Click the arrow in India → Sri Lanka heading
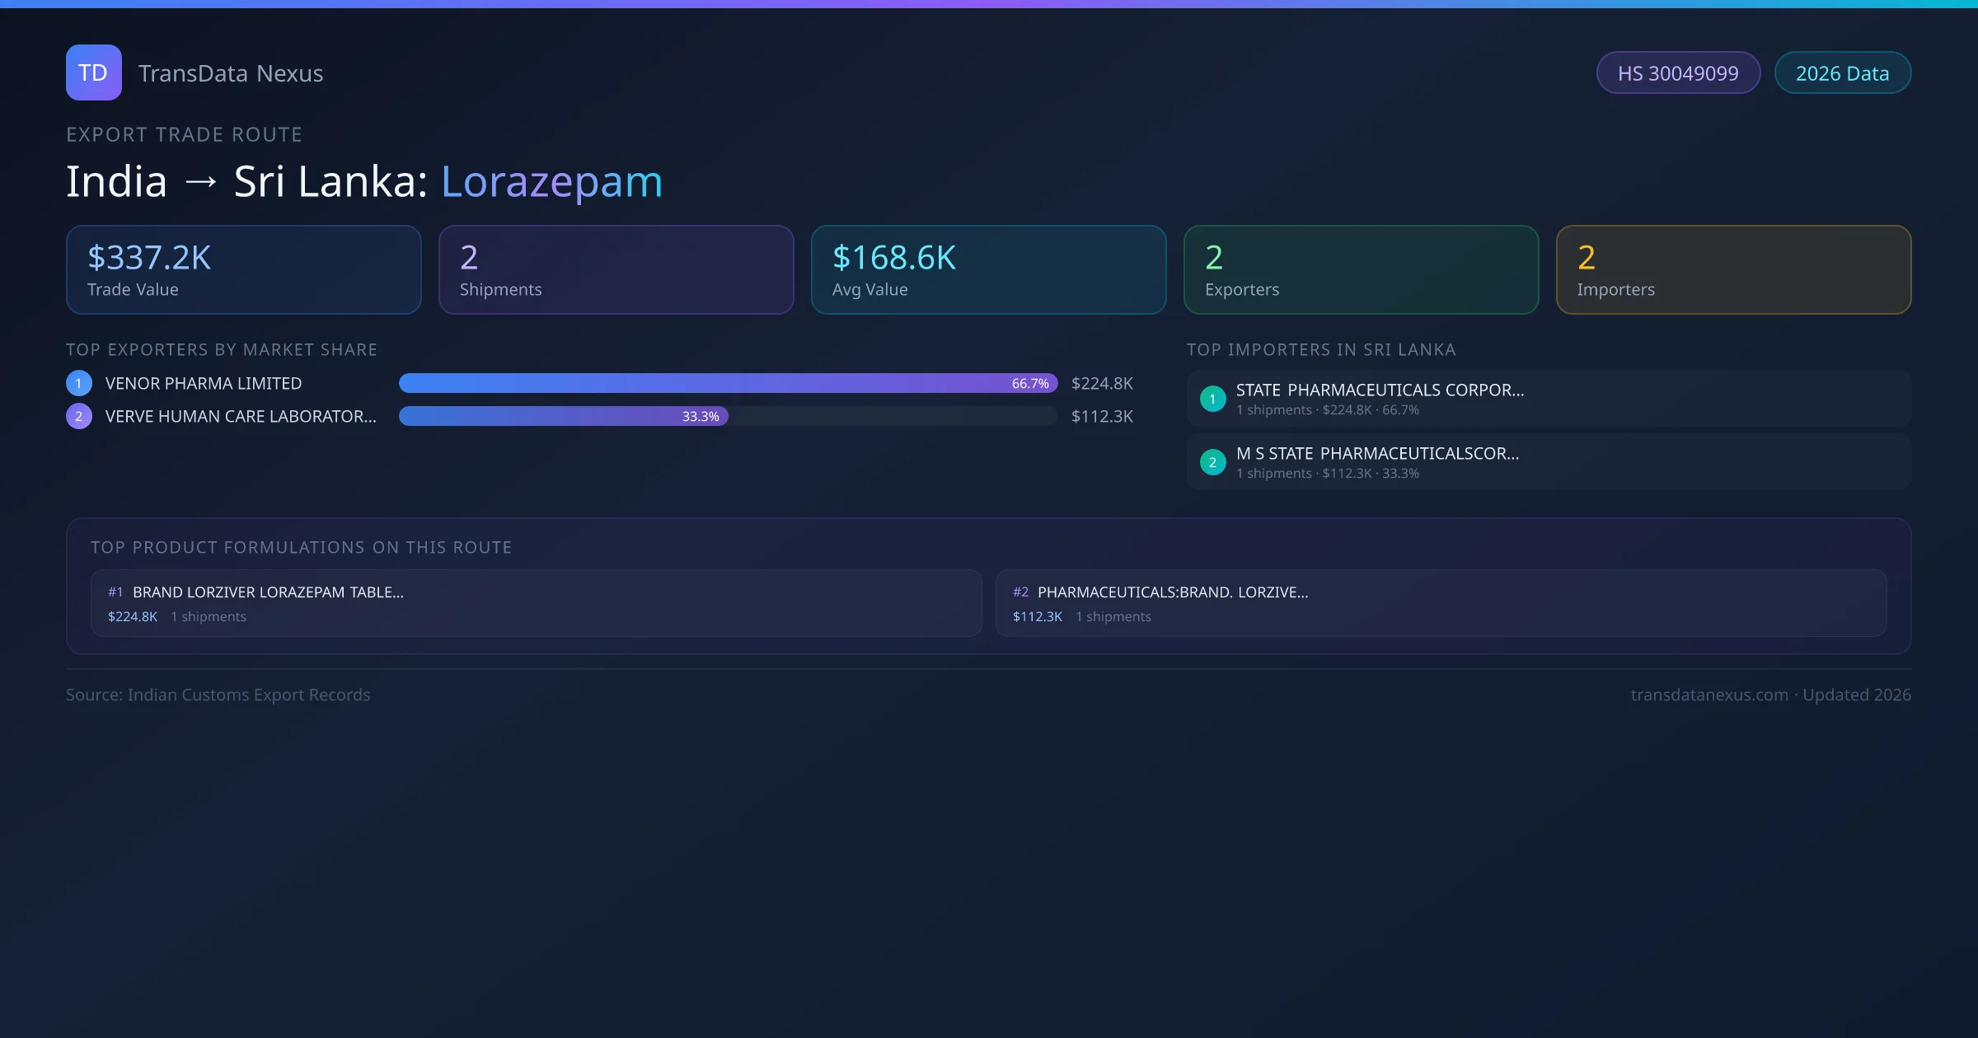 202,181
